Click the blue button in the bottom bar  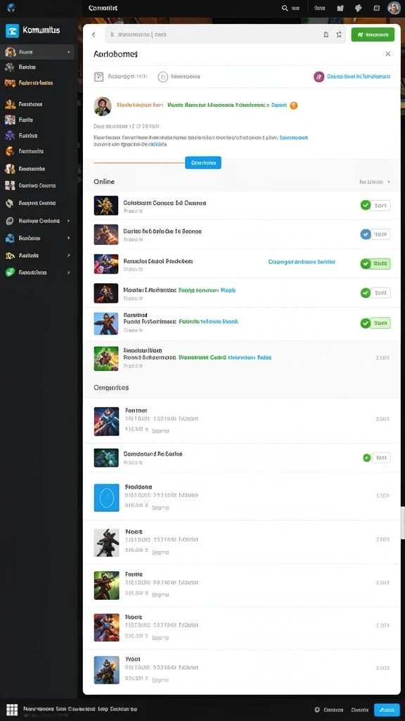(x=387, y=710)
